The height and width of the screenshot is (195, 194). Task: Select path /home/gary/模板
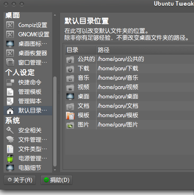tap(118, 115)
